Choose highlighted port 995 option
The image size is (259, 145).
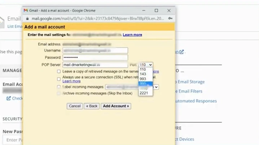pos(145,84)
